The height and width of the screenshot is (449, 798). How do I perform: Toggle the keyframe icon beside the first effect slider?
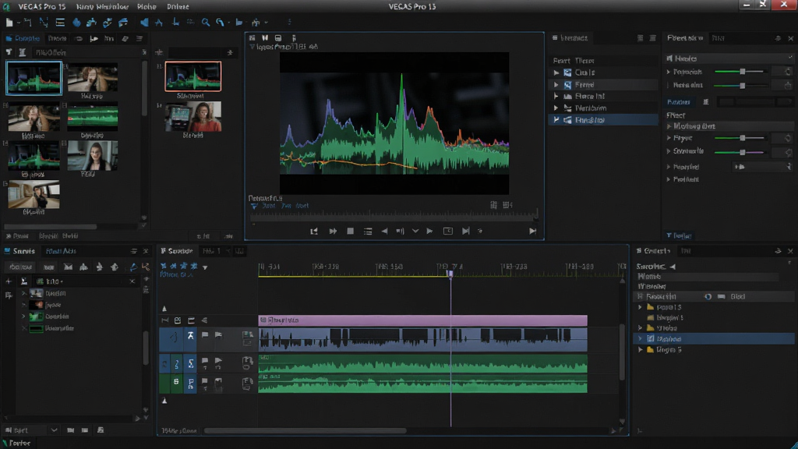pos(788,72)
